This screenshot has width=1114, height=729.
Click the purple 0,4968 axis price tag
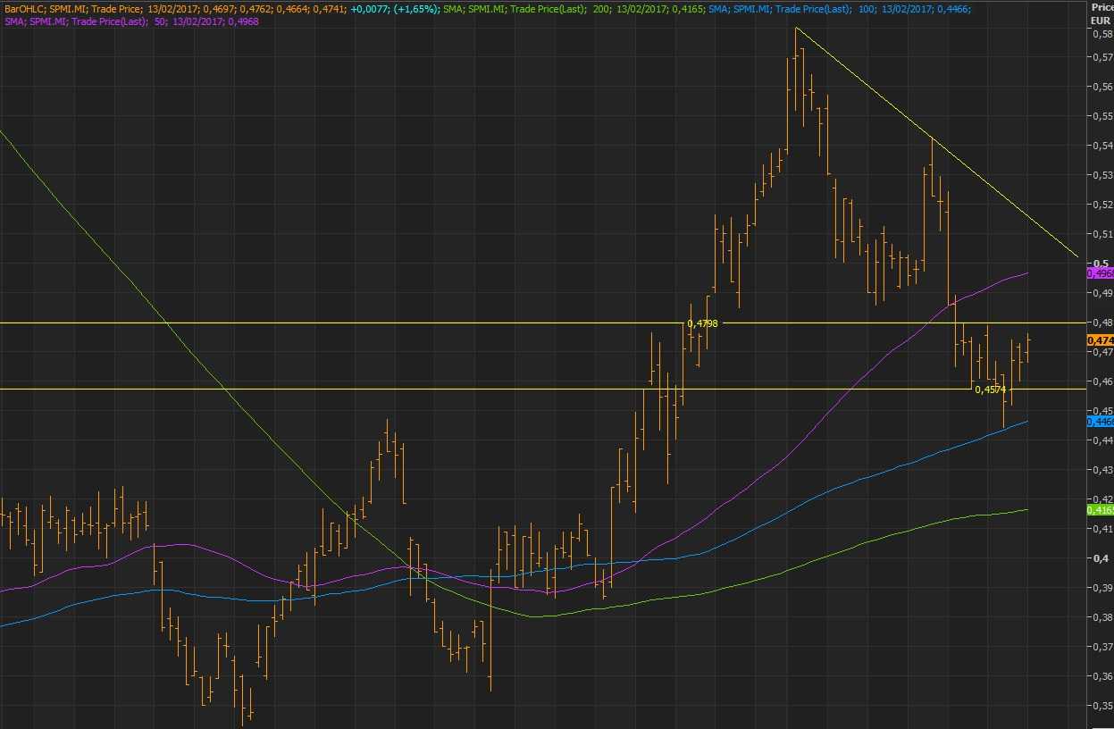click(1100, 272)
